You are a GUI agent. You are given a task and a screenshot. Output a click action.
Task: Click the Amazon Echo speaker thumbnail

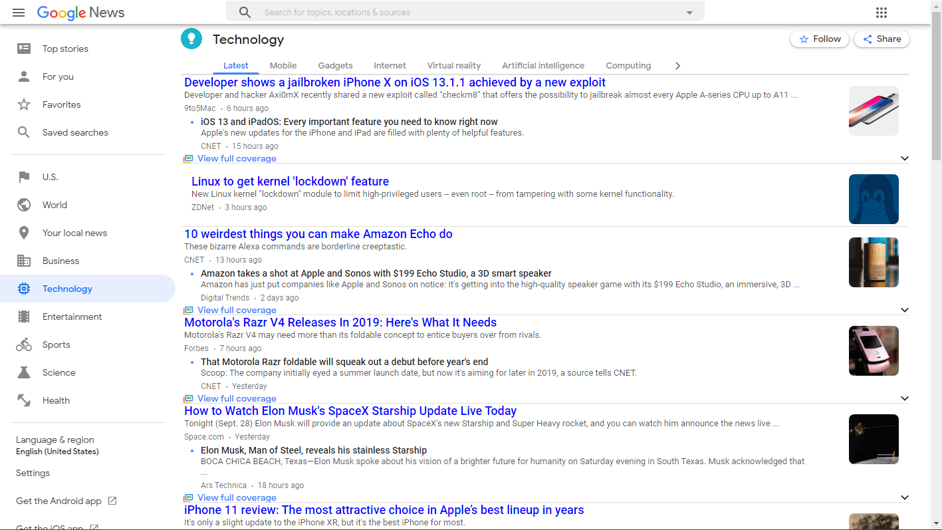point(874,263)
